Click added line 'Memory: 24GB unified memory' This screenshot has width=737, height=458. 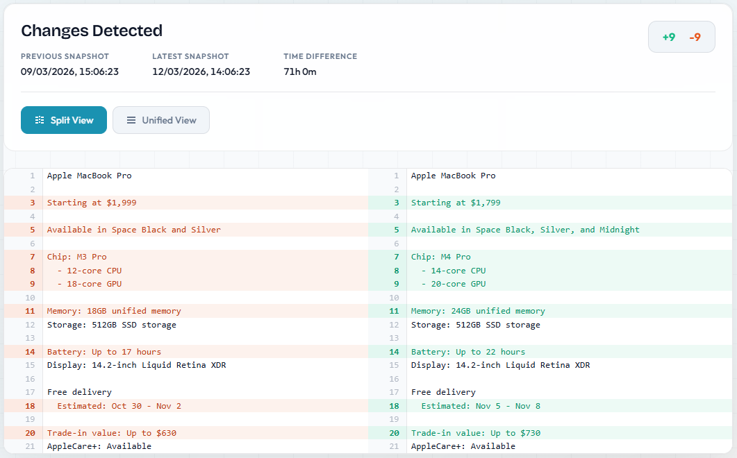point(478,311)
